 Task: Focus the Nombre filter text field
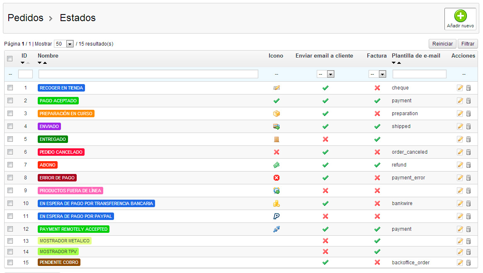click(148, 74)
